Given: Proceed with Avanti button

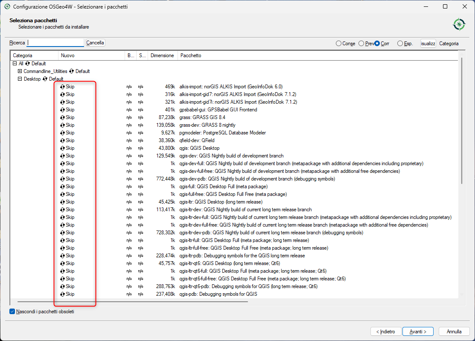Looking at the screenshot, I should 418,332.
